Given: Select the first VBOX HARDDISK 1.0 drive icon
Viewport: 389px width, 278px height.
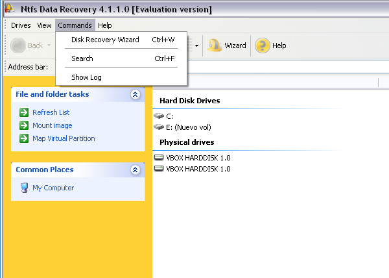Looking at the screenshot, I should coord(159,157).
